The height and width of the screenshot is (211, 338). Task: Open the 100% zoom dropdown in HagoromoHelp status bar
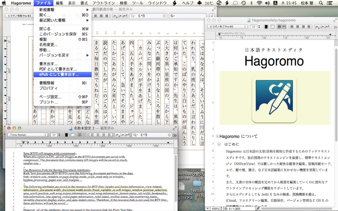(x=217, y=209)
